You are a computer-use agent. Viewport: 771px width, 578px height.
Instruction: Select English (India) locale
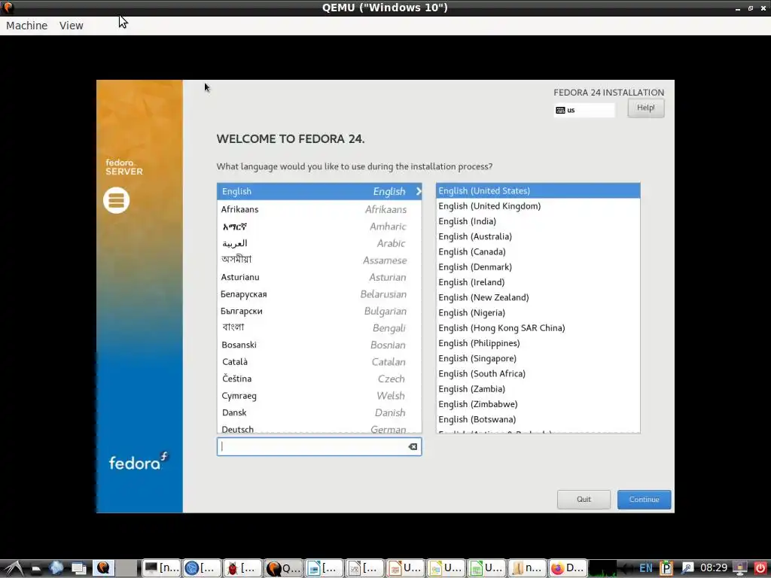click(538, 221)
